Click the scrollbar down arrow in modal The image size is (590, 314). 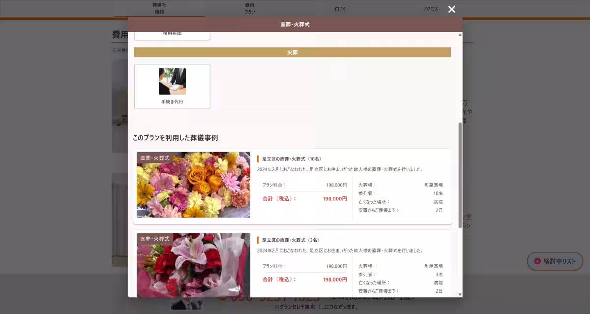tap(460, 294)
